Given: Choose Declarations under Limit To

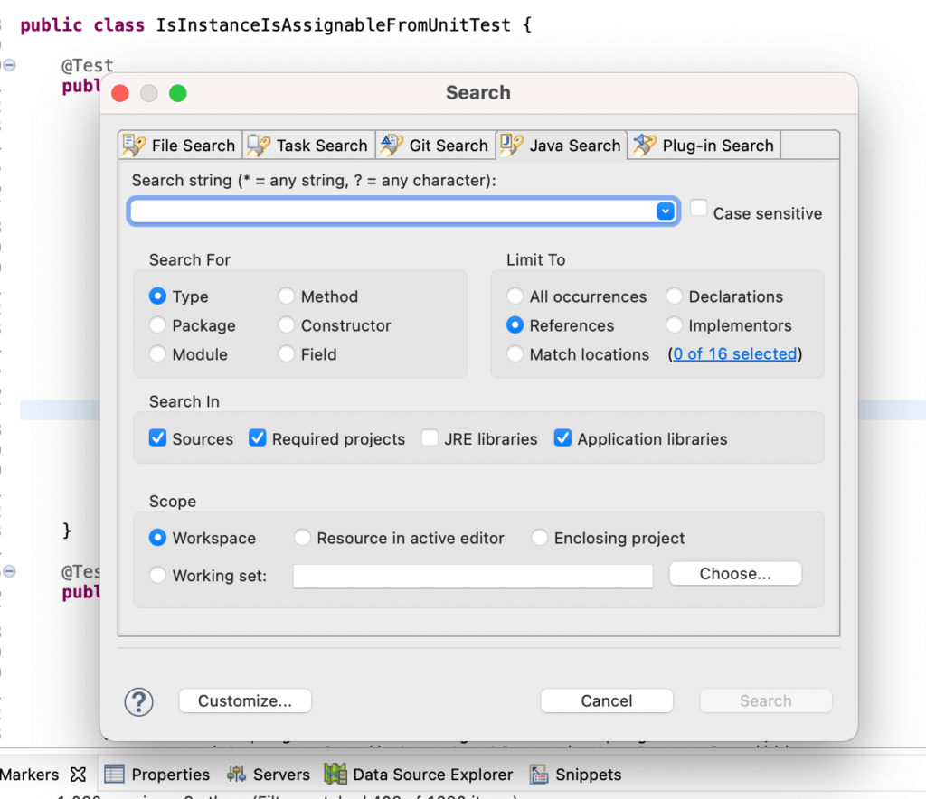Looking at the screenshot, I should pos(674,296).
